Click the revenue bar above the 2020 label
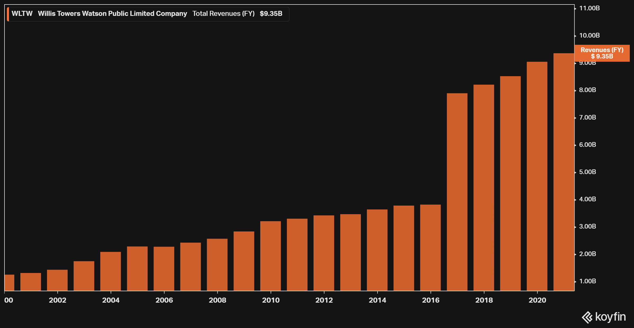The image size is (634, 328). click(x=537, y=176)
